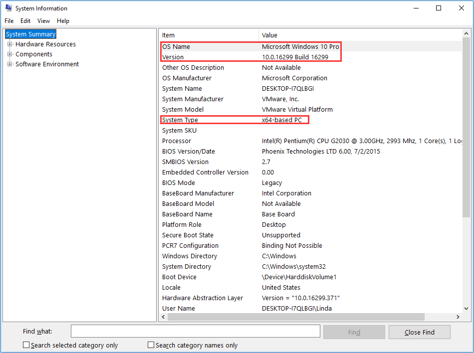Open the View menu
Image resolution: width=474 pixels, height=353 pixels.
(43, 21)
